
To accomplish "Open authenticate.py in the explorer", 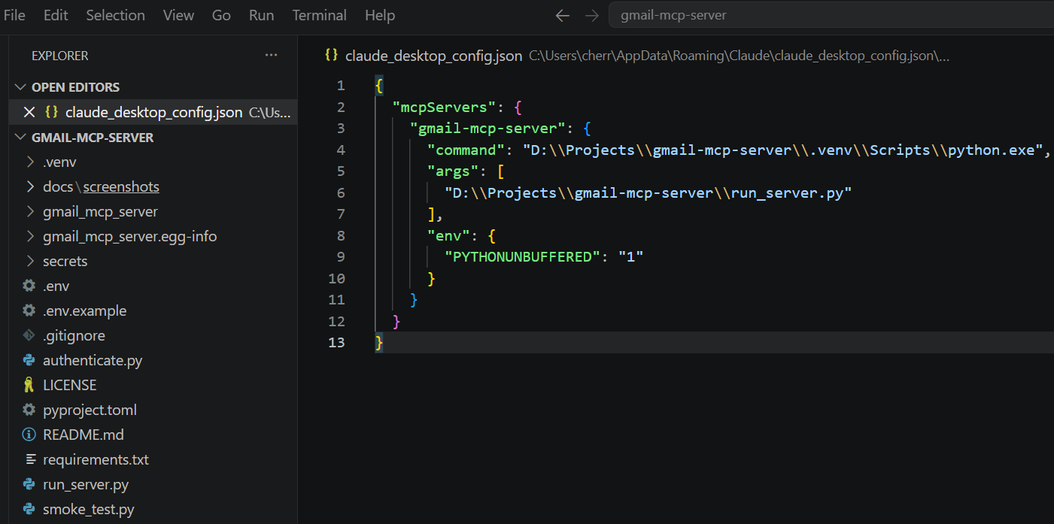I will pos(93,360).
